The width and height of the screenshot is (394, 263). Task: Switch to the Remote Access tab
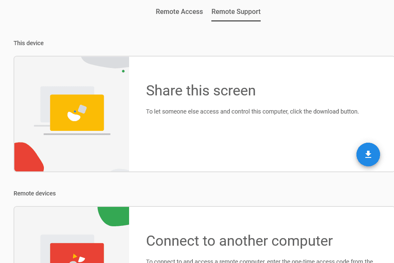click(x=179, y=11)
